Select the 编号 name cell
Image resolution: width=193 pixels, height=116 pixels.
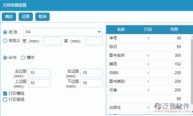click(x=121, y=64)
